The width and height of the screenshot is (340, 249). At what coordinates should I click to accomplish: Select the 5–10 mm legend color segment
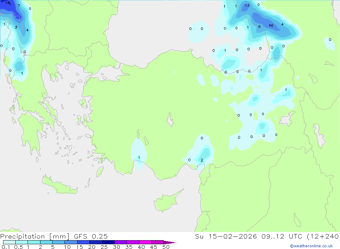tap(58, 242)
